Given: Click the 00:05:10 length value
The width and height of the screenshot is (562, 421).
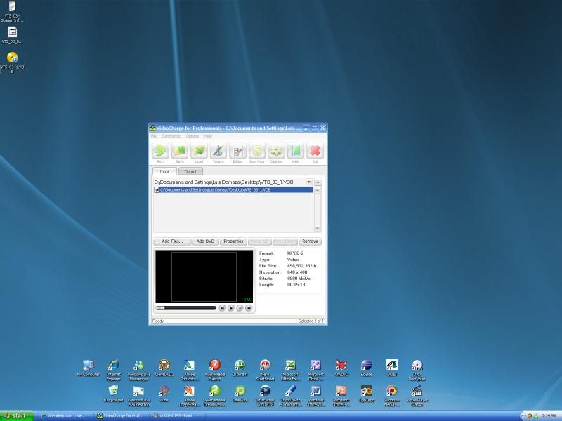Looking at the screenshot, I should pyautogui.click(x=296, y=285).
